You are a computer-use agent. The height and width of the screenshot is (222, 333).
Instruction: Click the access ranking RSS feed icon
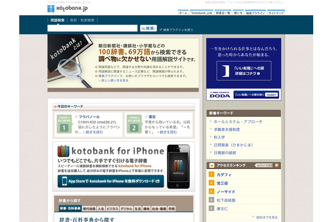click(277, 165)
